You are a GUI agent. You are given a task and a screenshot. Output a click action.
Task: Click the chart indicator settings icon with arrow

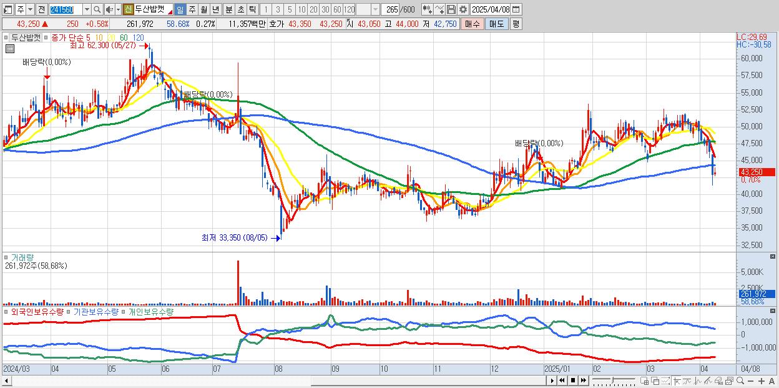coord(428,9)
